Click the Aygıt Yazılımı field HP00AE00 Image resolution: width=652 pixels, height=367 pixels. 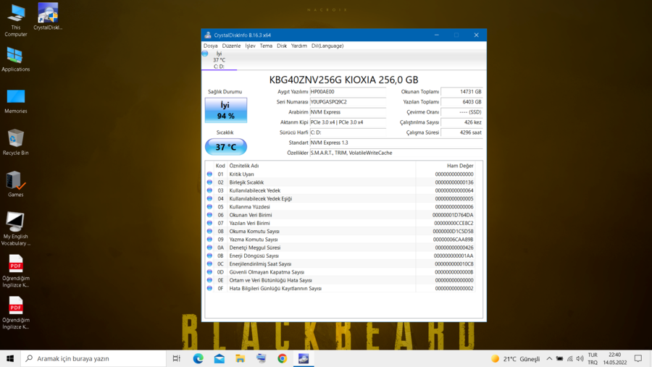click(x=348, y=92)
